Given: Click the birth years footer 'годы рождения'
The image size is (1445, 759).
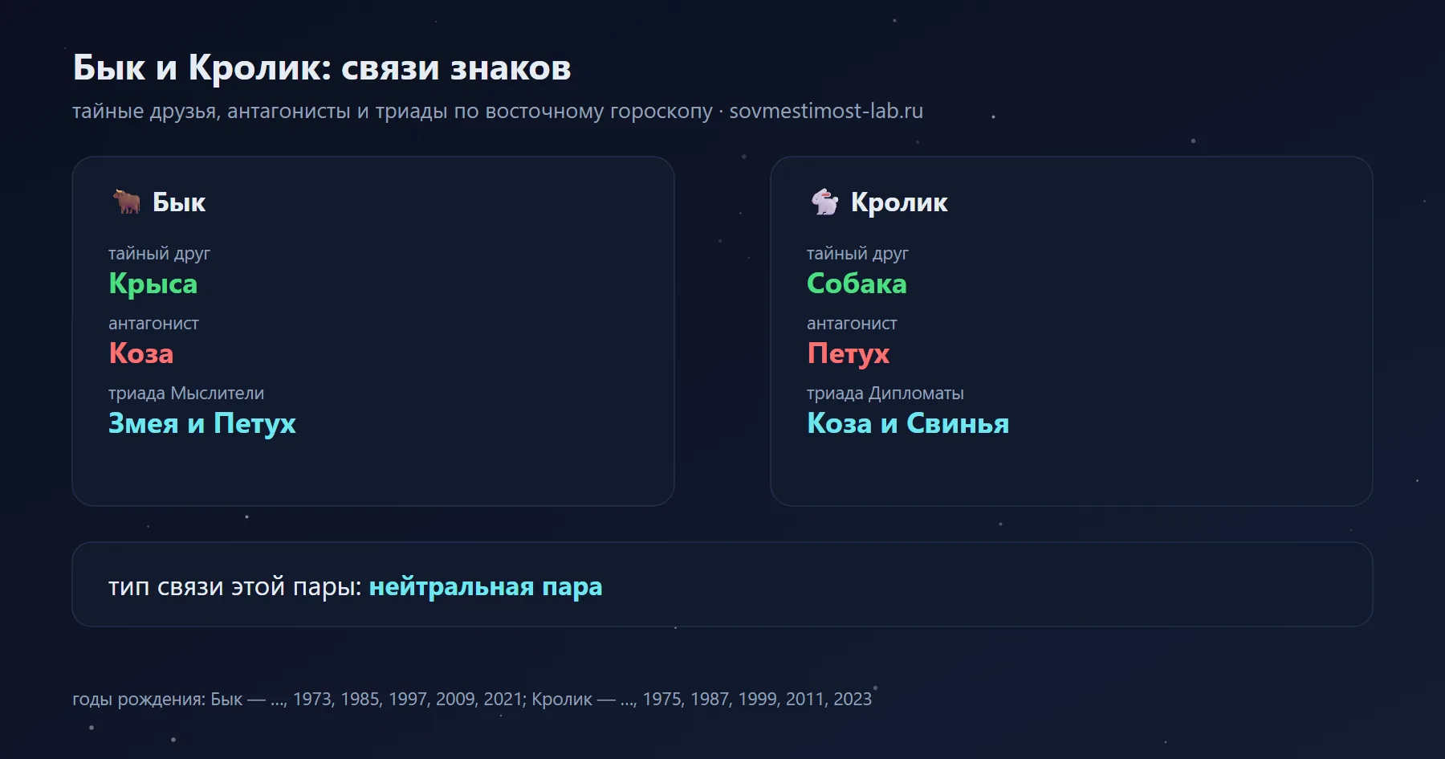Looking at the screenshot, I should pyautogui.click(x=472, y=699).
